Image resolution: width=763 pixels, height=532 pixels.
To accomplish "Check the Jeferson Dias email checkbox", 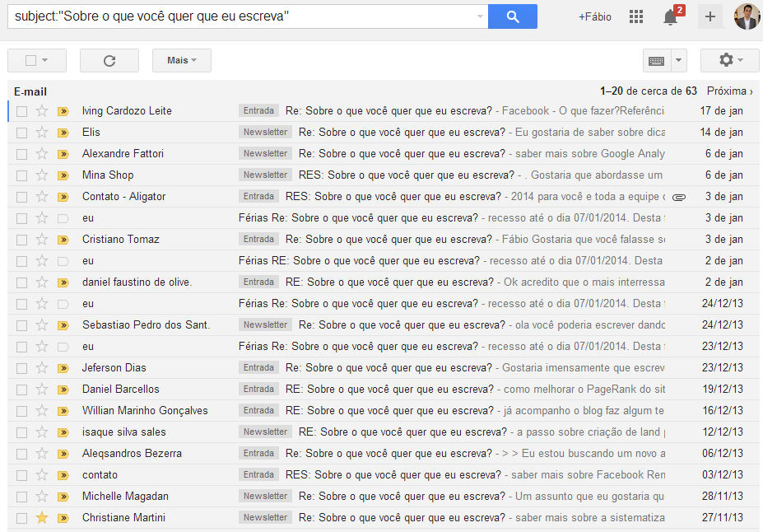I will 22,368.
